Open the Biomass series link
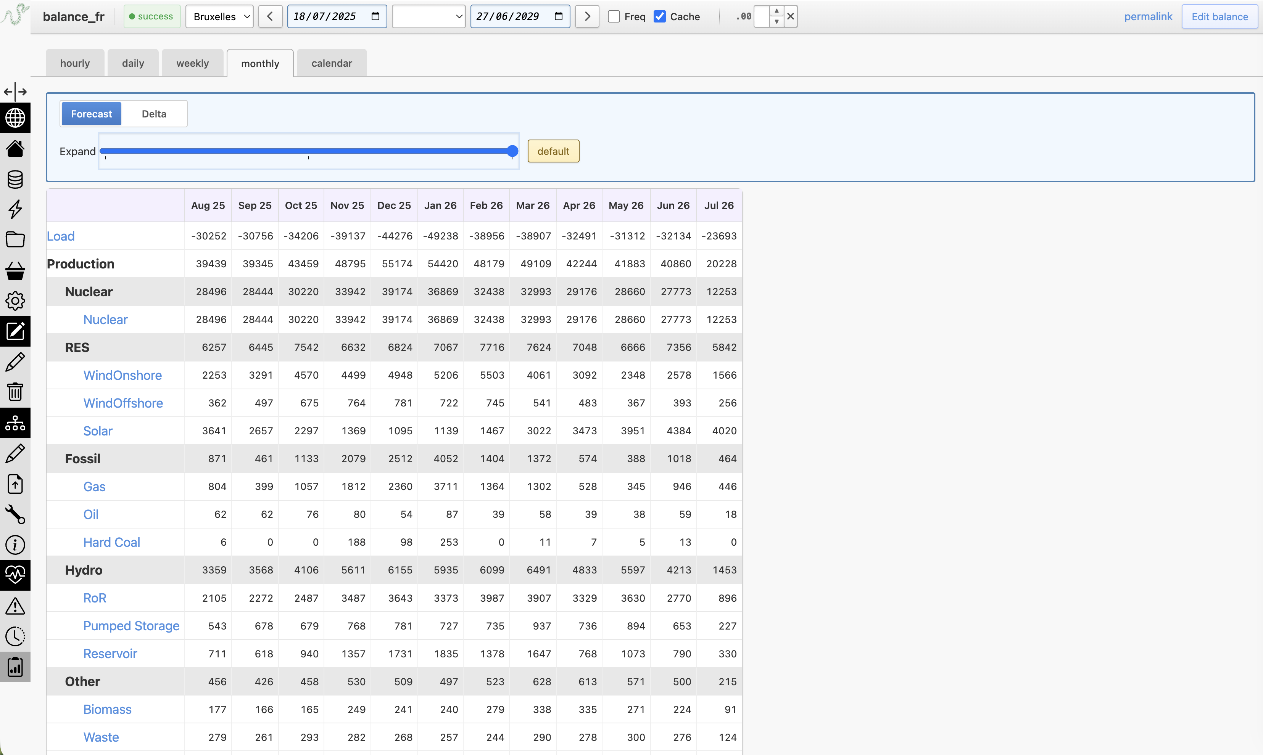The height and width of the screenshot is (755, 1263). [x=108, y=709]
